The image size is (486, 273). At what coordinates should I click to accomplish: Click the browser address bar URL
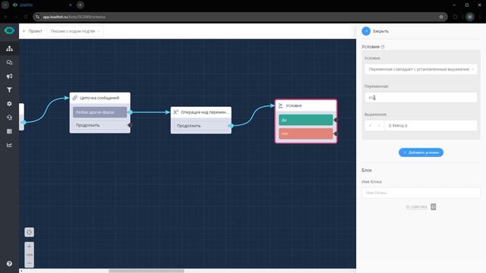pos(74,17)
